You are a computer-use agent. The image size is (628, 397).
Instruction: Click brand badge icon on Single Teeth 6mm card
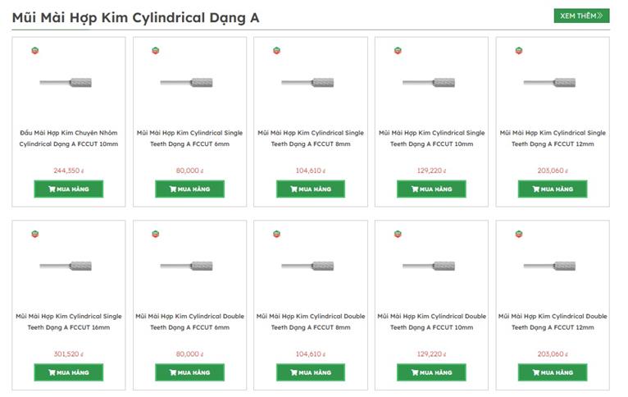[156, 51]
